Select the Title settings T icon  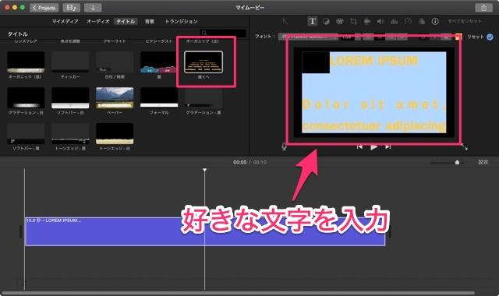pos(312,21)
